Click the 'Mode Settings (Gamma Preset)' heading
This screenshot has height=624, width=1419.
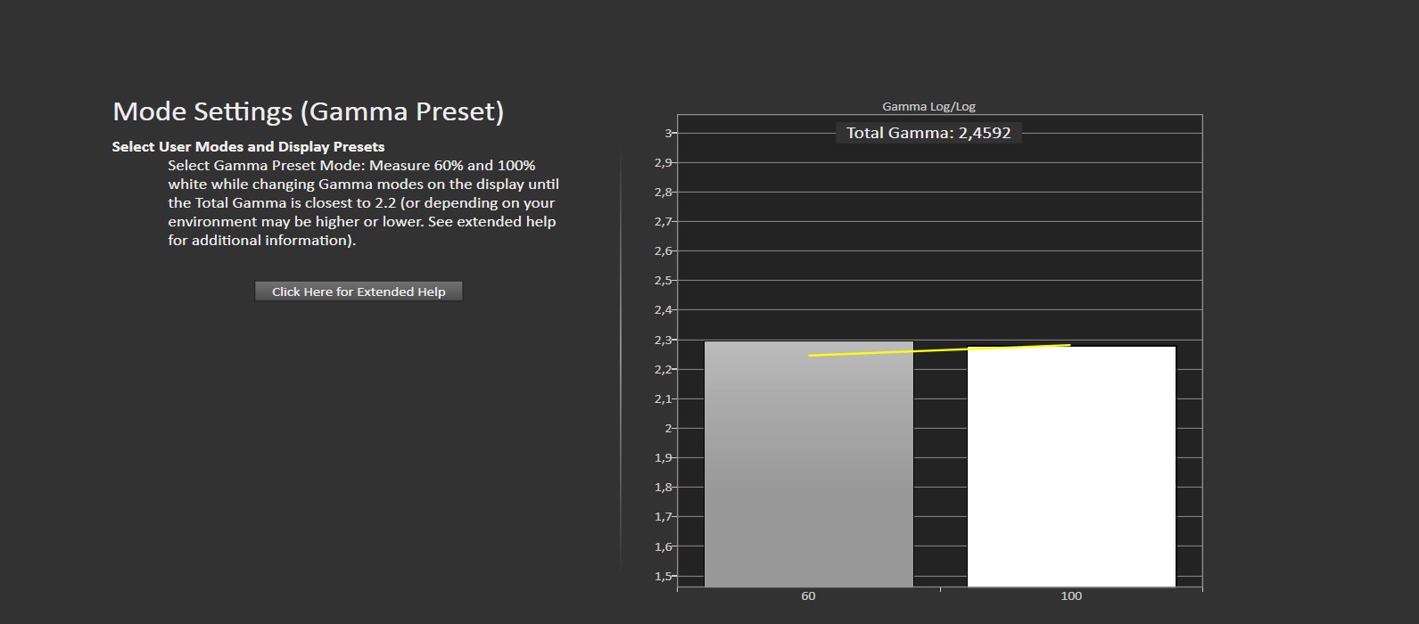(x=308, y=111)
